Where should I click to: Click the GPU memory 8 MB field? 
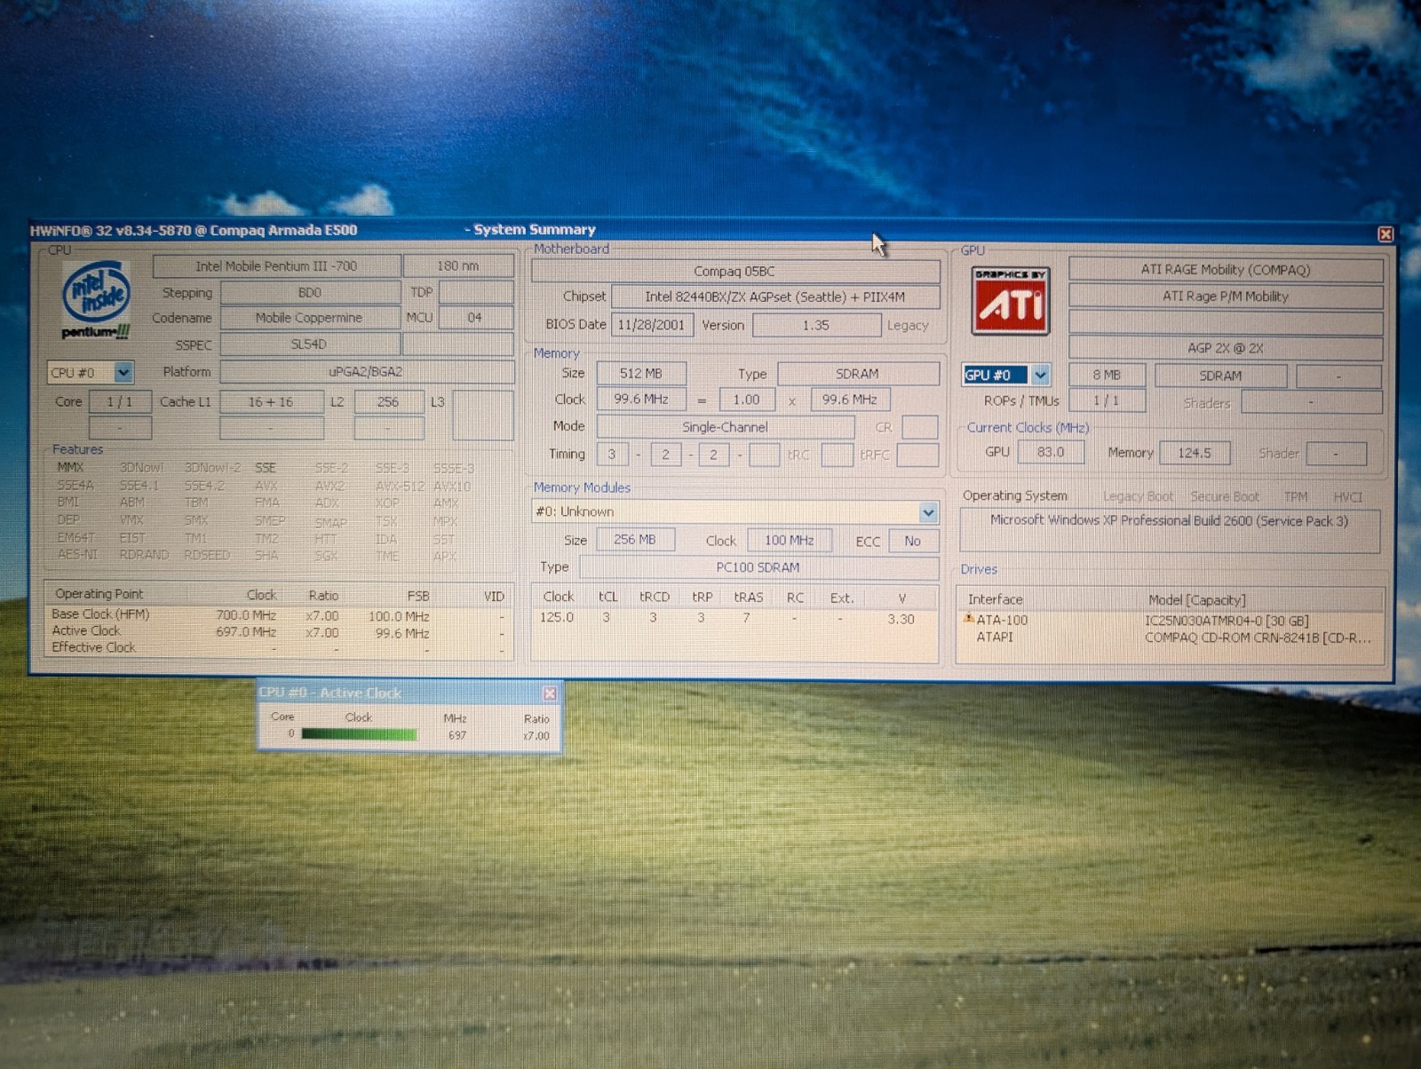point(1107,376)
